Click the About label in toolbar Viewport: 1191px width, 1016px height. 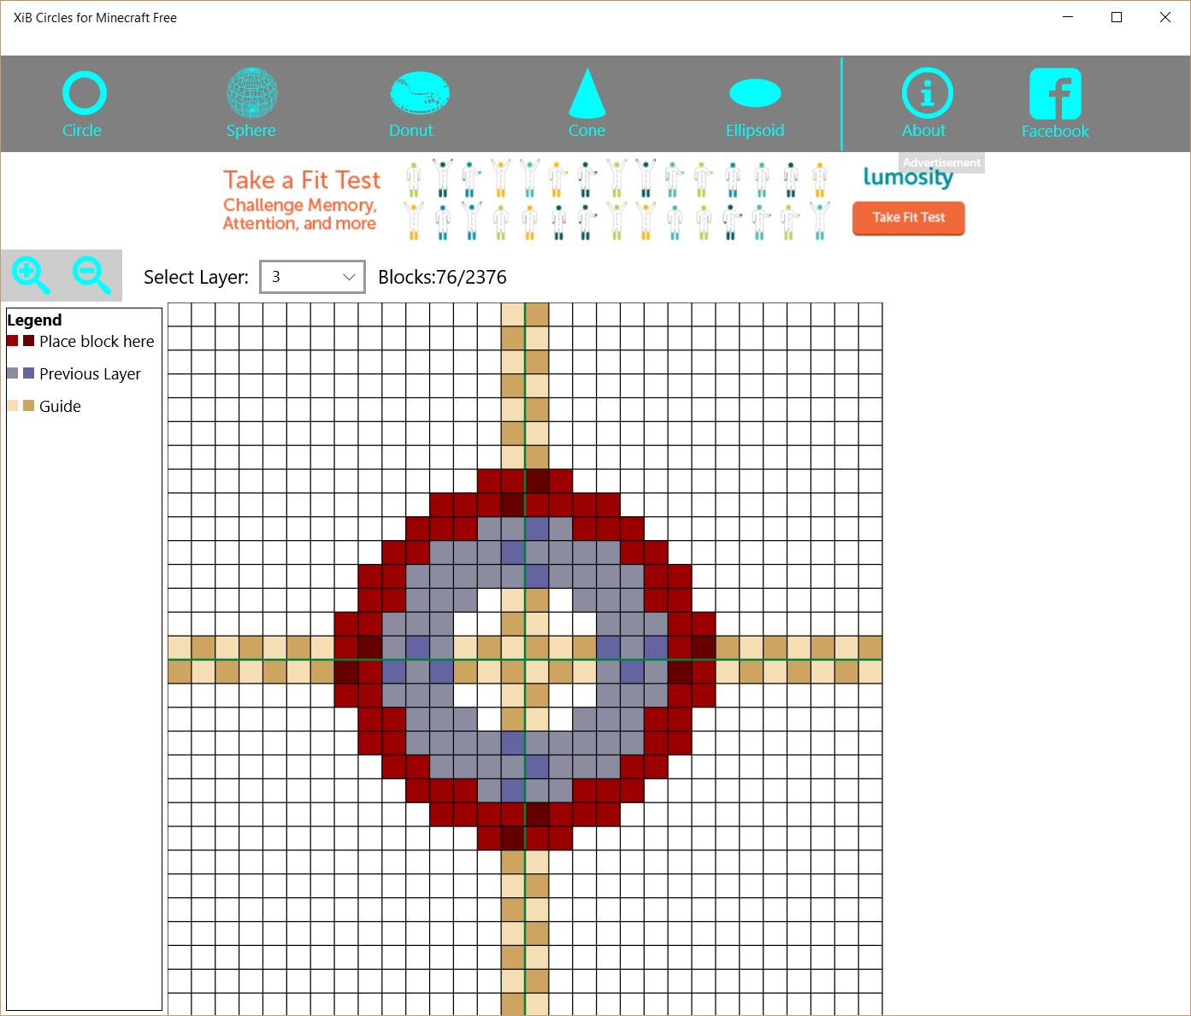923,131
